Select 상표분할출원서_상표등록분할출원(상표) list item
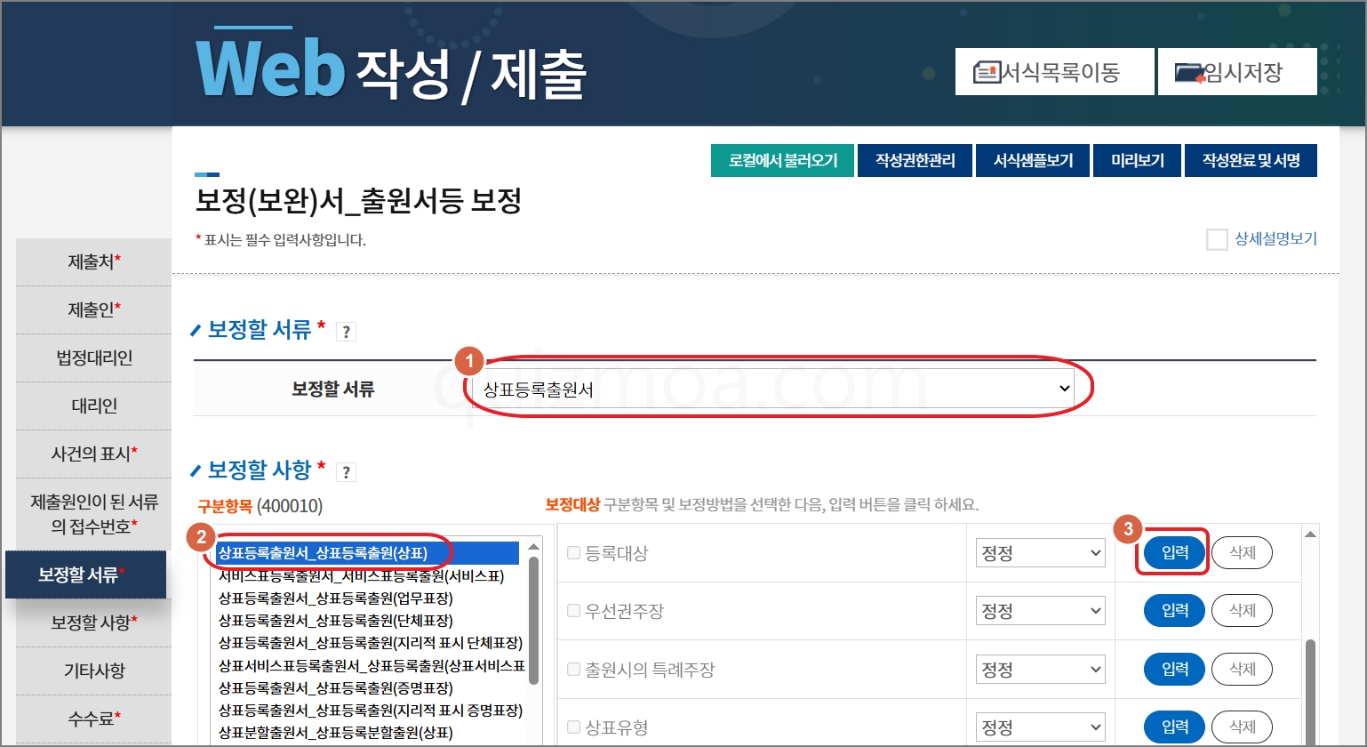Image resolution: width=1367 pixels, height=747 pixels. (367, 733)
